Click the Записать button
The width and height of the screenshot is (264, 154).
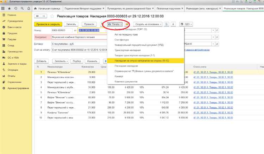coord(71,24)
